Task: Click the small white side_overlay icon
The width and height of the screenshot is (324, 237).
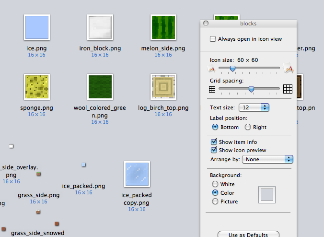Action: (11, 146)
